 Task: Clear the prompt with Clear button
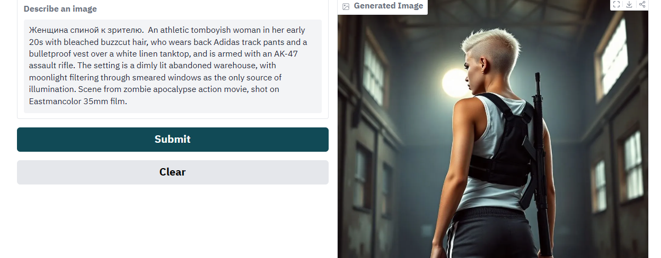(173, 172)
